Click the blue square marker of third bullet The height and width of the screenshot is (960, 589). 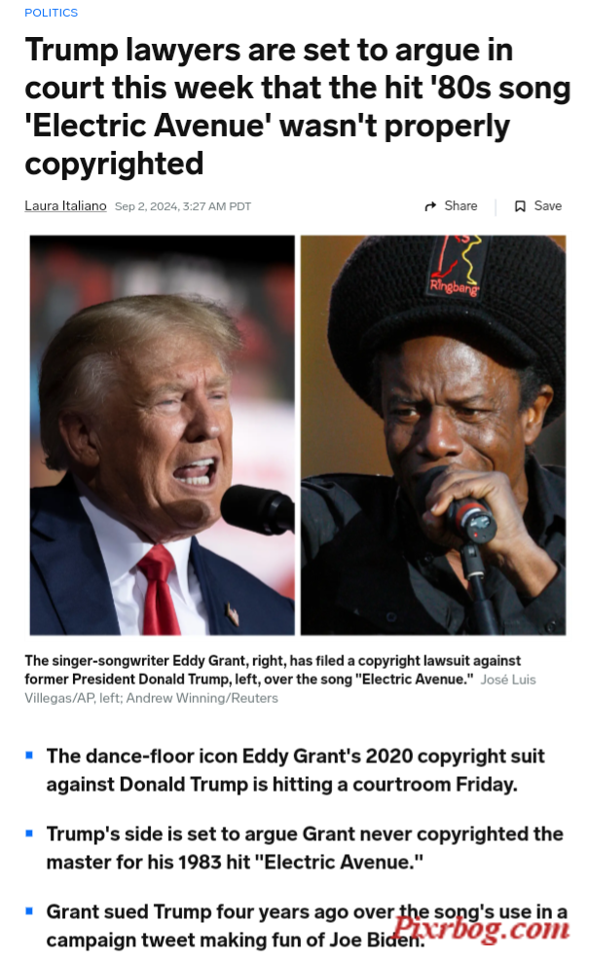coord(29,911)
